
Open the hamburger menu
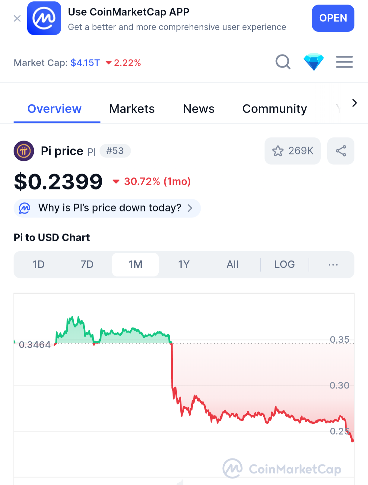click(x=344, y=62)
